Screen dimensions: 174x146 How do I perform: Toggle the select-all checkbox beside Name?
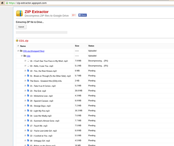click(x=18, y=46)
